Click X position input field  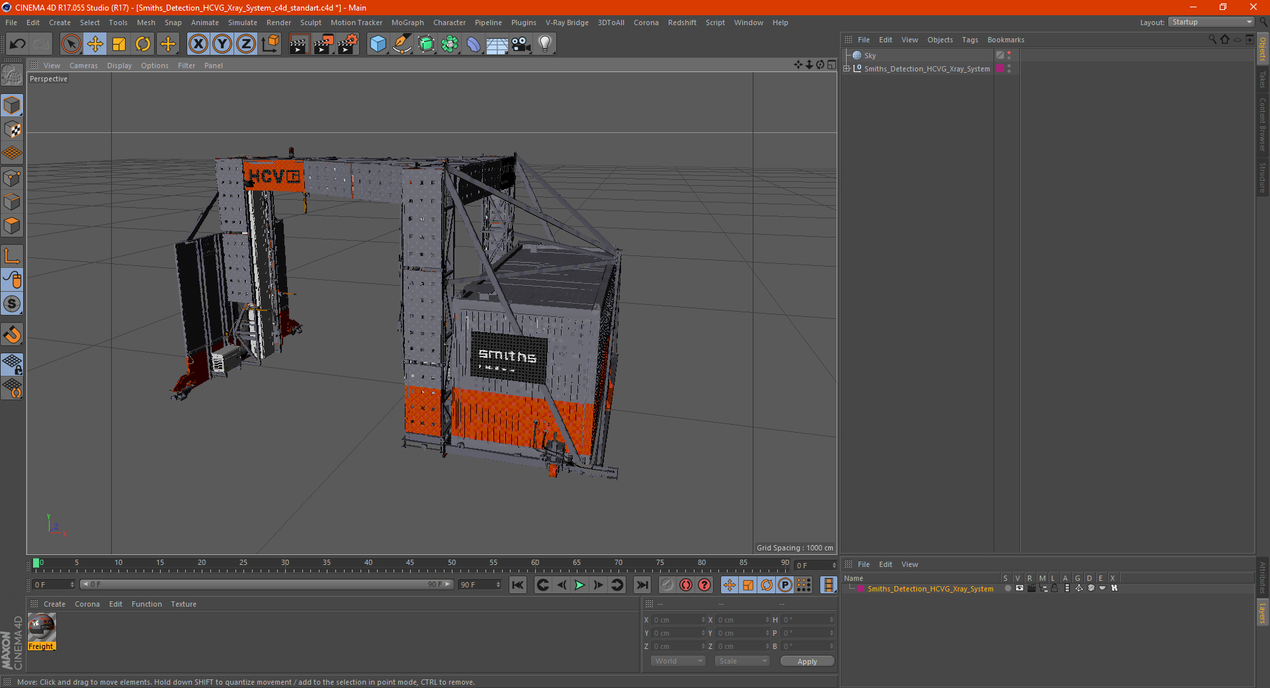(679, 620)
